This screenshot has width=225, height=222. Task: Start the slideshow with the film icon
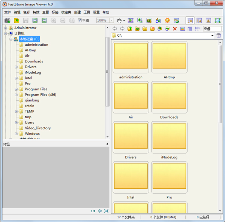pyautogui.click(x=130, y=21)
